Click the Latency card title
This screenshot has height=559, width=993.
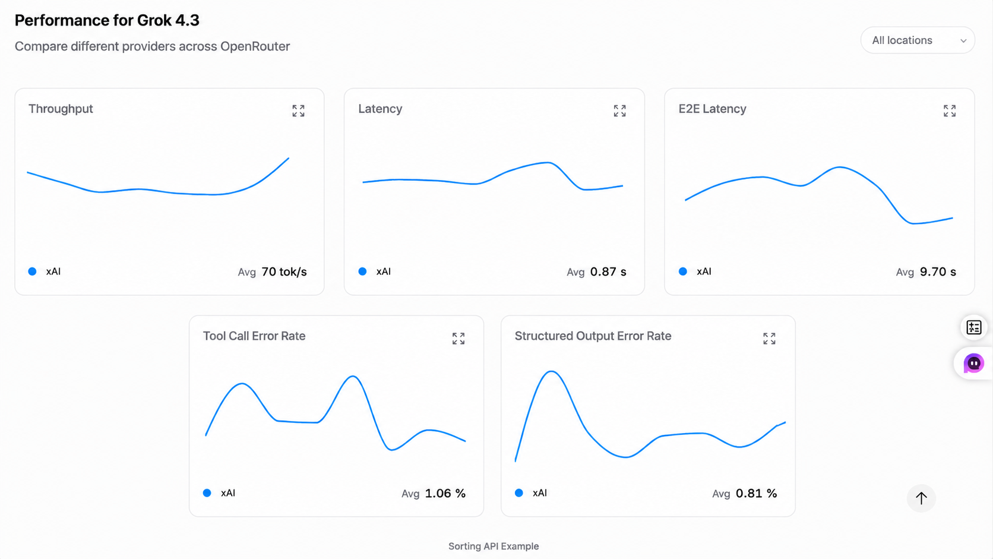click(x=380, y=109)
